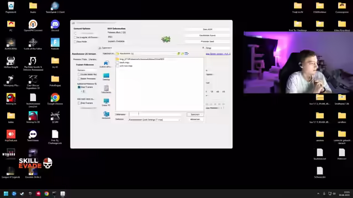Click the Speichern button in dialog
This screenshot has height=198, width=353.
195,114
